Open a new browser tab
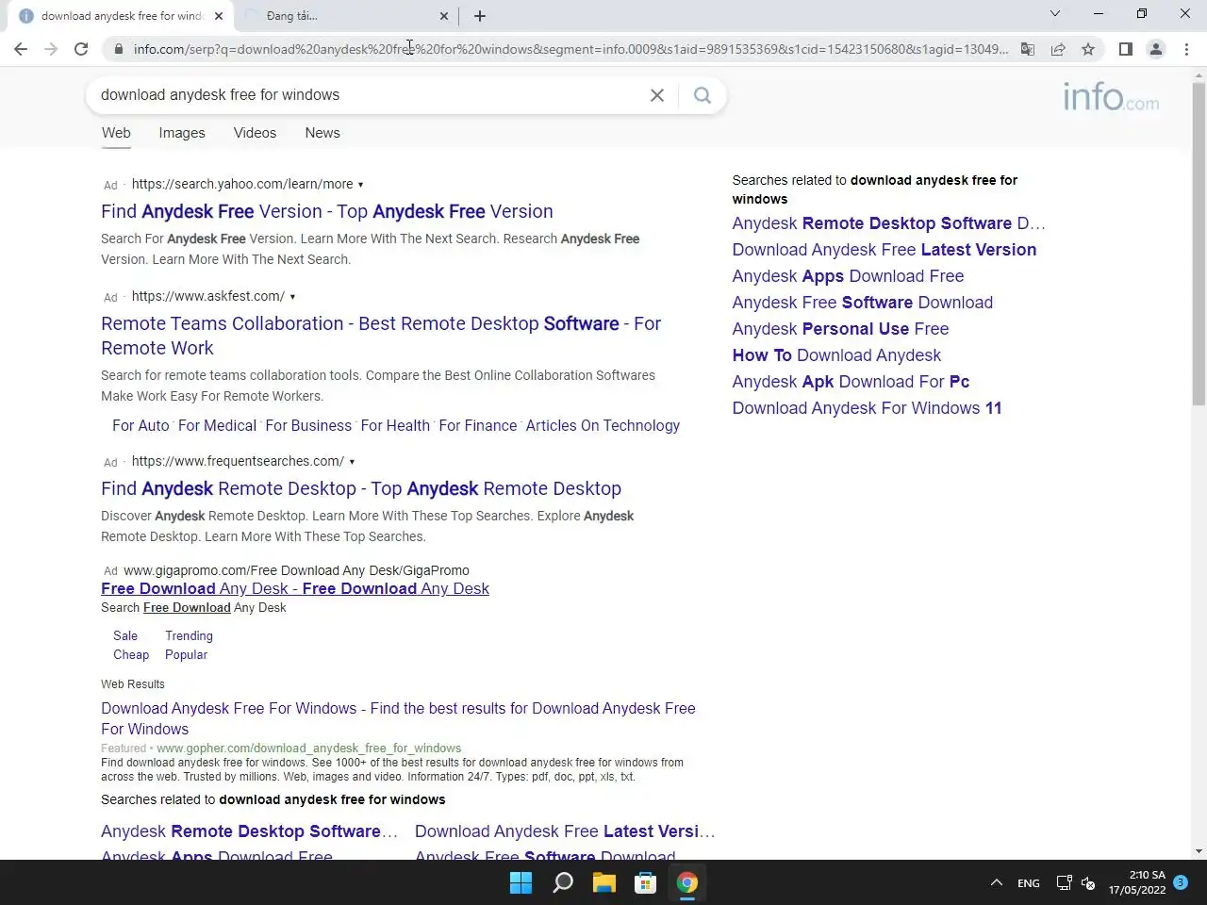This screenshot has height=905, width=1207. click(x=480, y=16)
